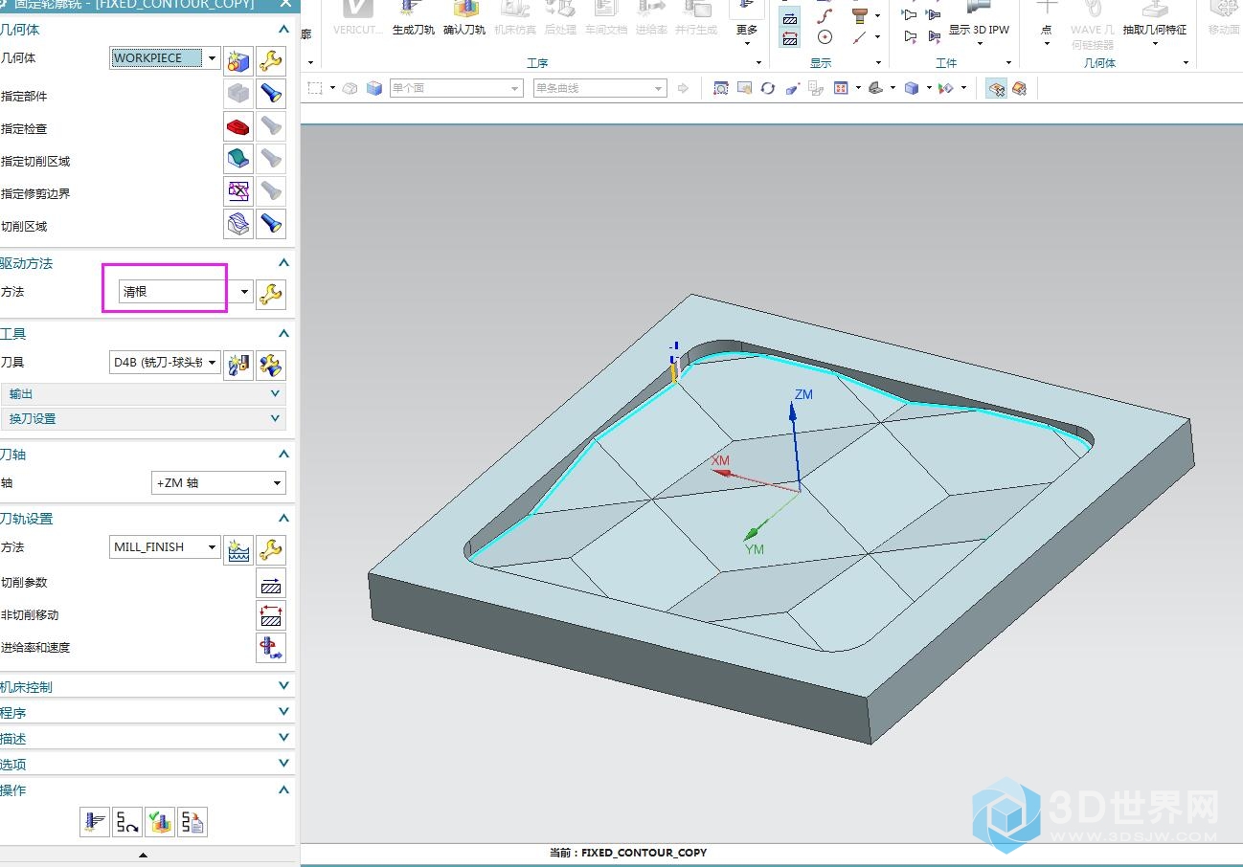Edit MILL_FINISH method wrench icon

click(271, 549)
